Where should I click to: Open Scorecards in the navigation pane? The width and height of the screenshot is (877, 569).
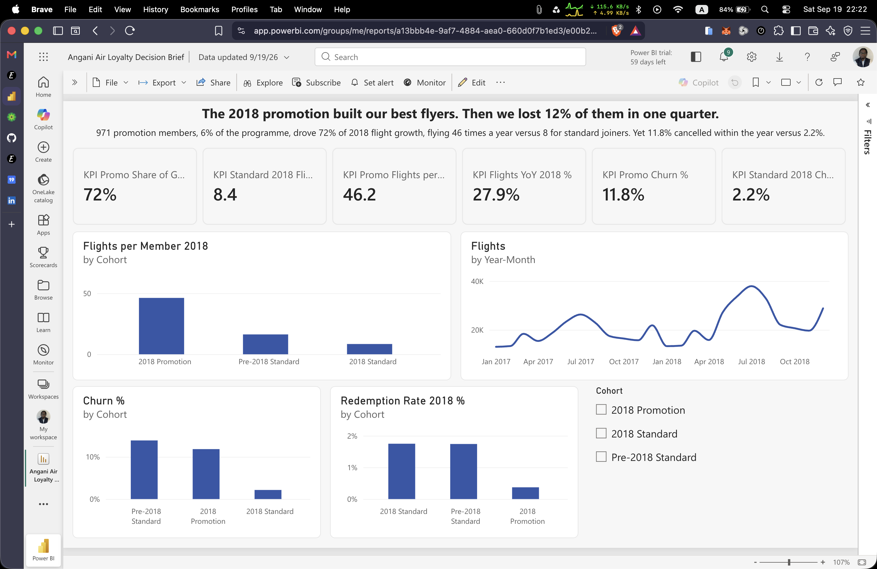coord(43,257)
